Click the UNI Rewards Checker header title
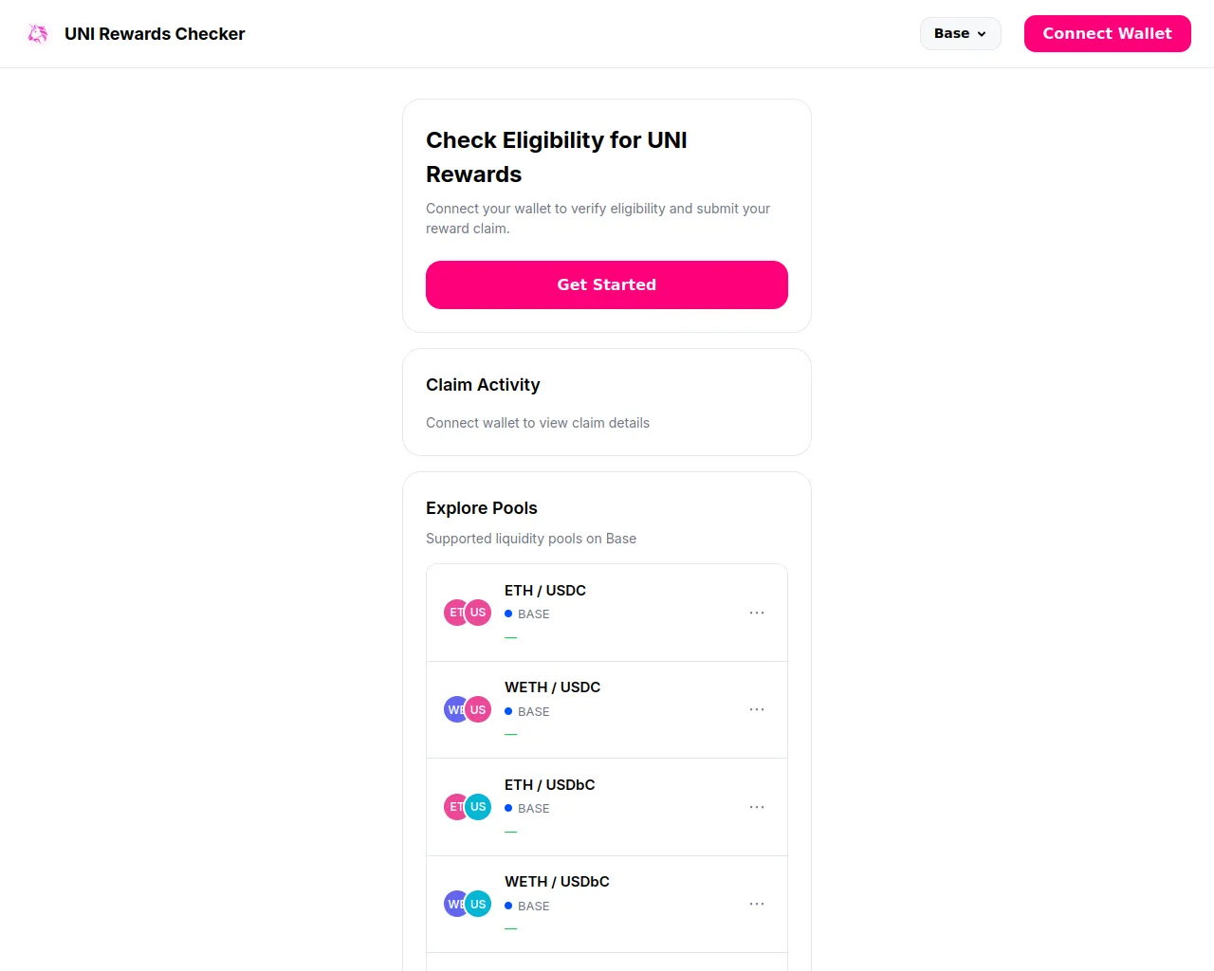Image resolution: width=1214 pixels, height=971 pixels. (x=155, y=34)
